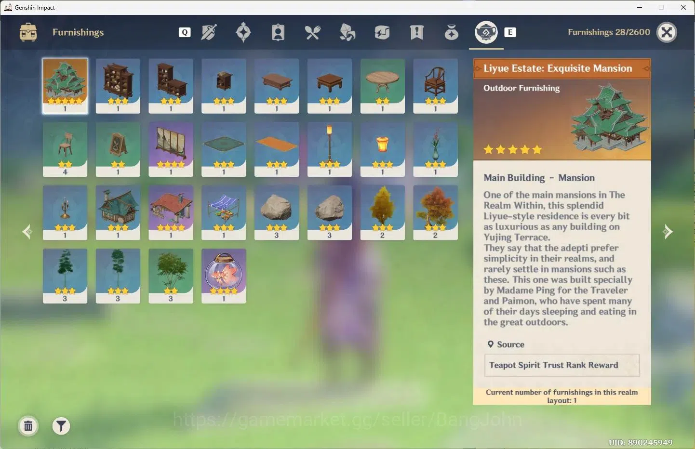Select the Precious Items tab

click(452, 32)
